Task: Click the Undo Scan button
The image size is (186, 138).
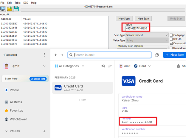Action: point(176,18)
